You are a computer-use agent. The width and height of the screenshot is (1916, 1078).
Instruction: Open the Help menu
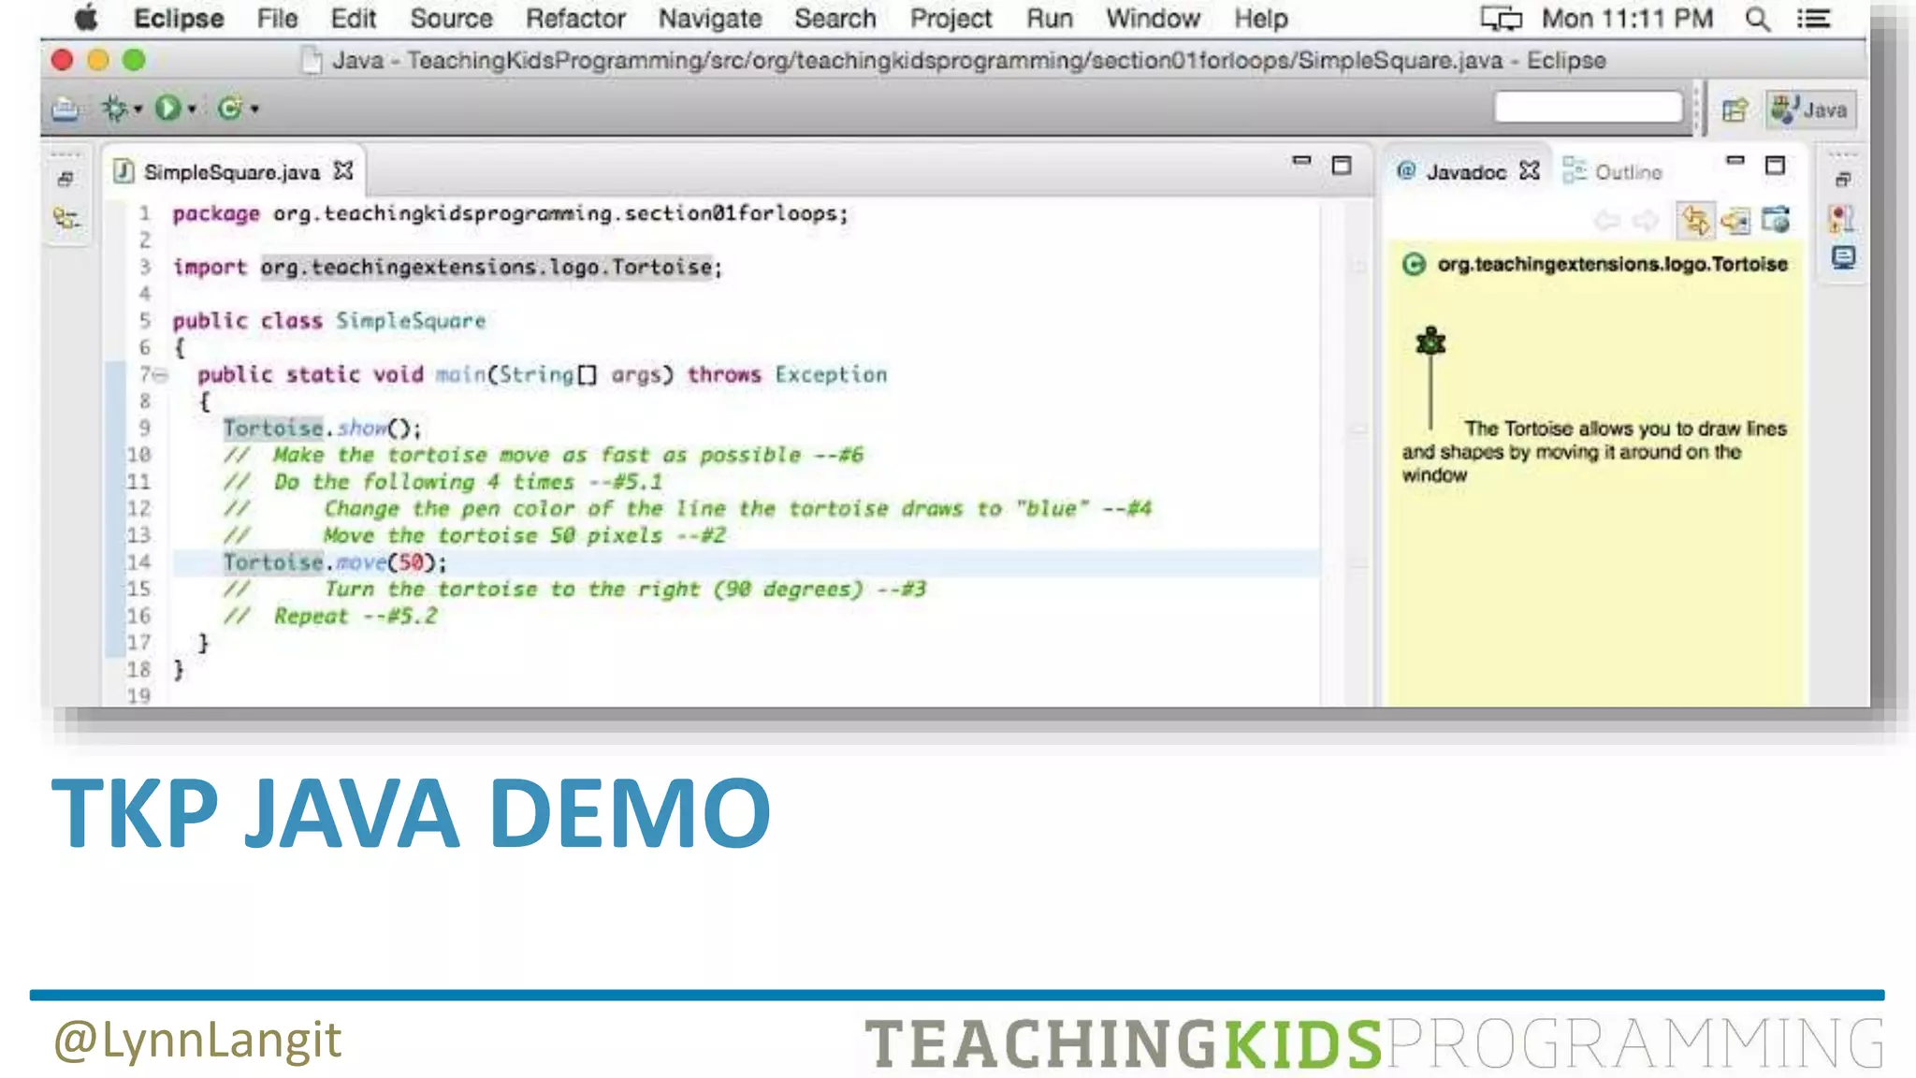tap(1260, 19)
